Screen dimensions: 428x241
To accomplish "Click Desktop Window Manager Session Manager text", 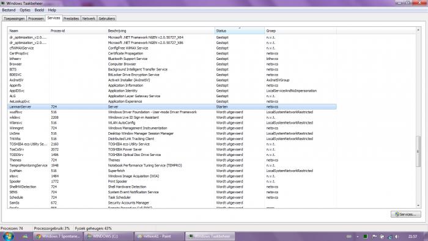I will 141,133.
